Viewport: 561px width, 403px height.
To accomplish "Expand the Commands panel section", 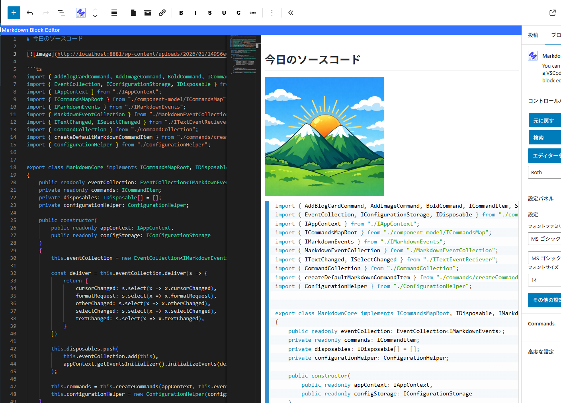I will coord(541,323).
